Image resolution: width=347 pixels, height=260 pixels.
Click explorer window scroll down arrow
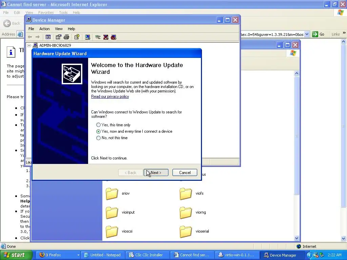click(x=297, y=238)
